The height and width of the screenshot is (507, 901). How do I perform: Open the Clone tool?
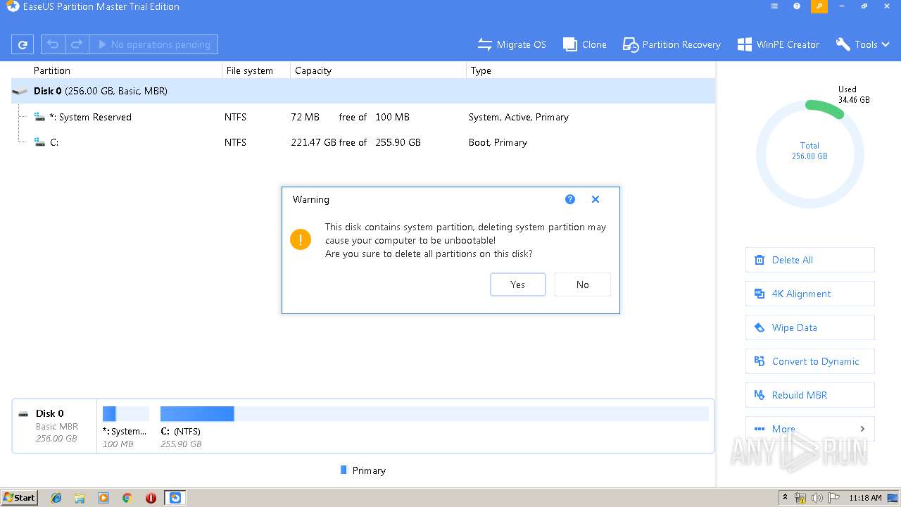(585, 44)
